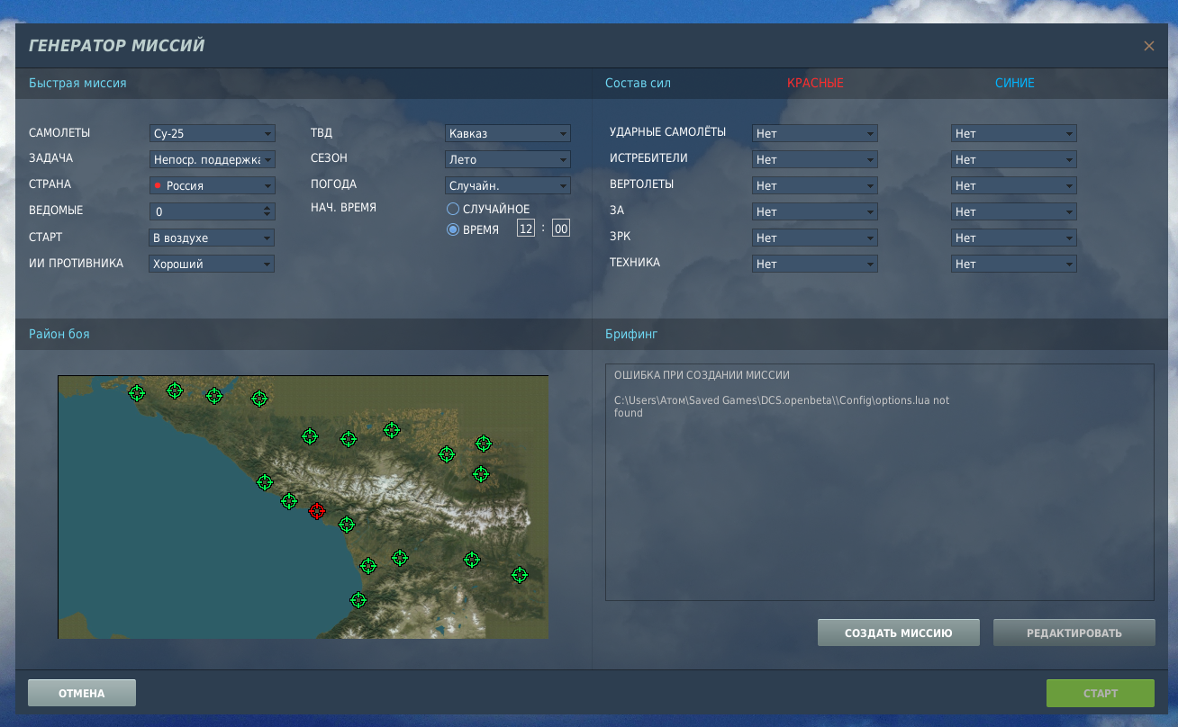This screenshot has height=727, width=1178.
Task: Click the КРАСНЫЕ column header
Action: pyautogui.click(x=815, y=83)
